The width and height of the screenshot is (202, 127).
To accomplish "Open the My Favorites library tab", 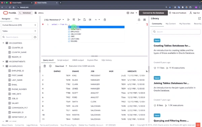I will tap(185, 24).
